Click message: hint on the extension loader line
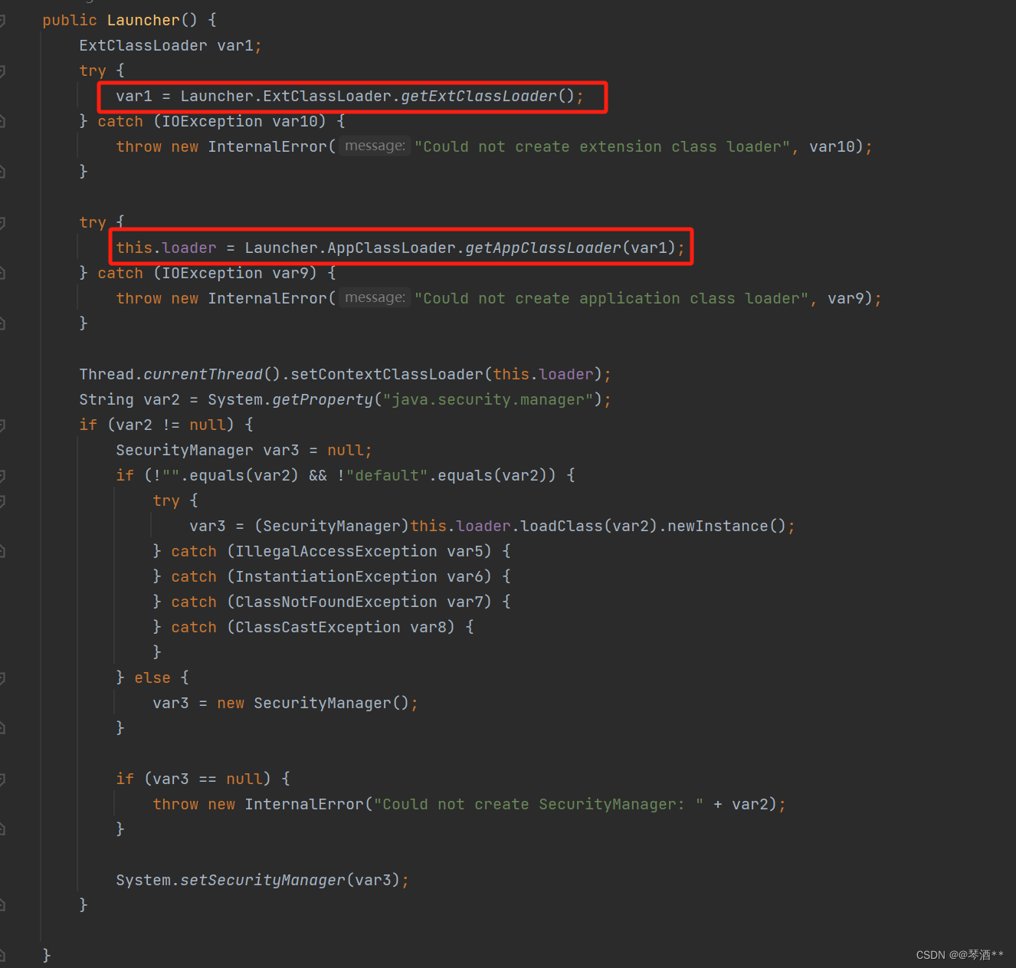 [375, 146]
